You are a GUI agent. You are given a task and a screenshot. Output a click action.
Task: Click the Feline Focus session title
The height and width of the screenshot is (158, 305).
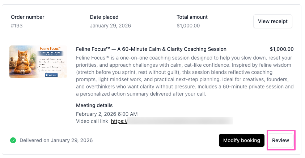tap(151, 49)
